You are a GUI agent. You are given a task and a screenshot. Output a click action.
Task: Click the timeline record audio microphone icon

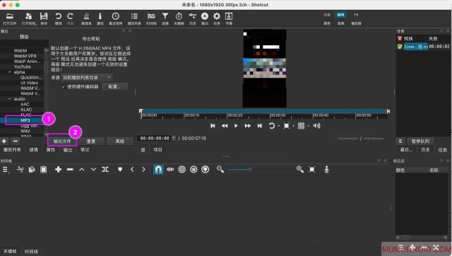(x=326, y=170)
